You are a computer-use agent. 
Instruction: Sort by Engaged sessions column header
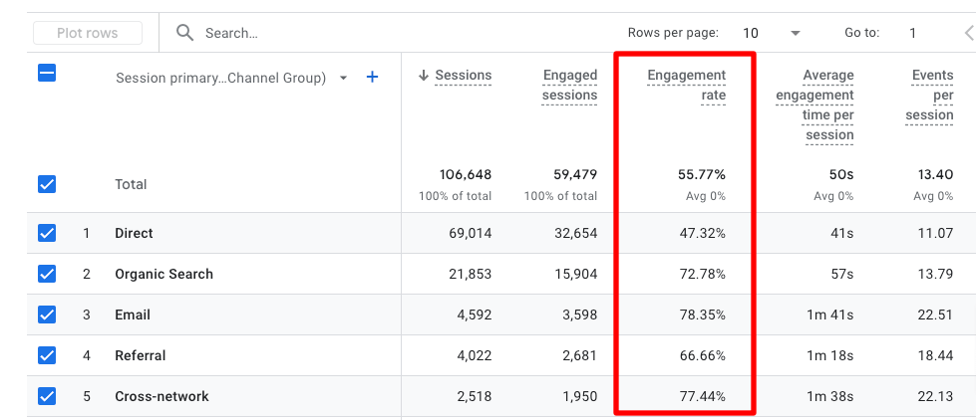[x=569, y=86]
